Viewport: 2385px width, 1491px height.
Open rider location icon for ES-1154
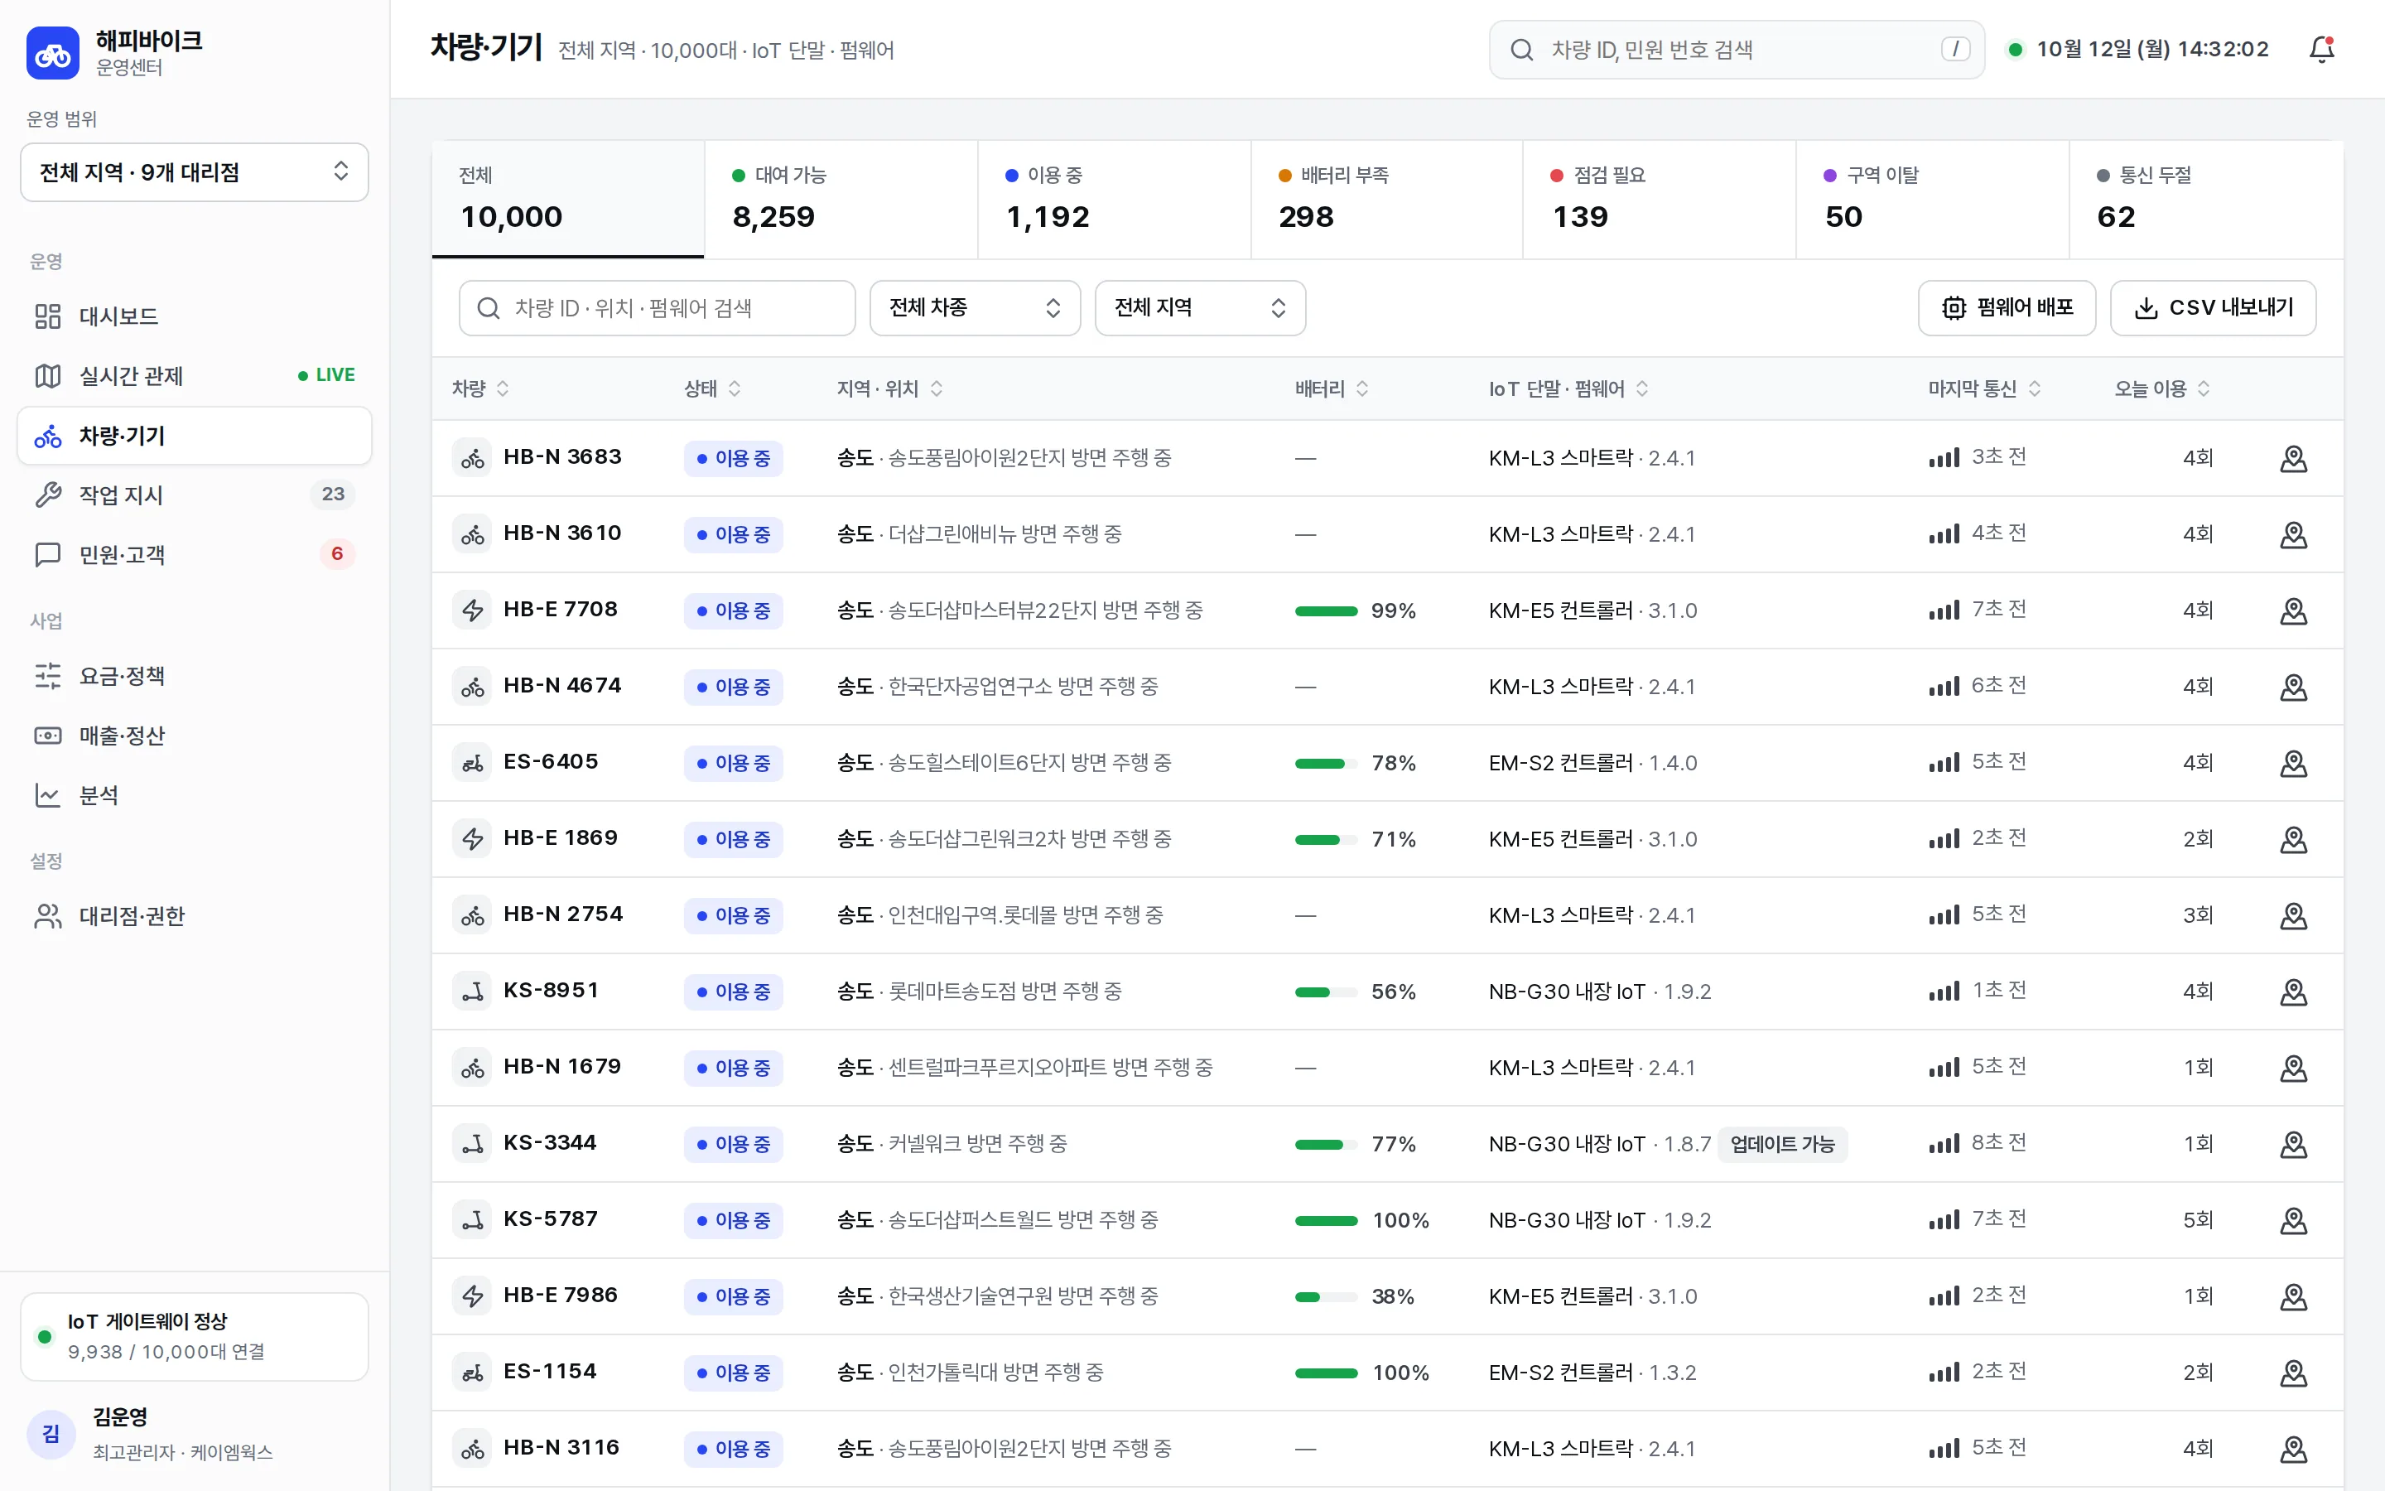click(2293, 1373)
